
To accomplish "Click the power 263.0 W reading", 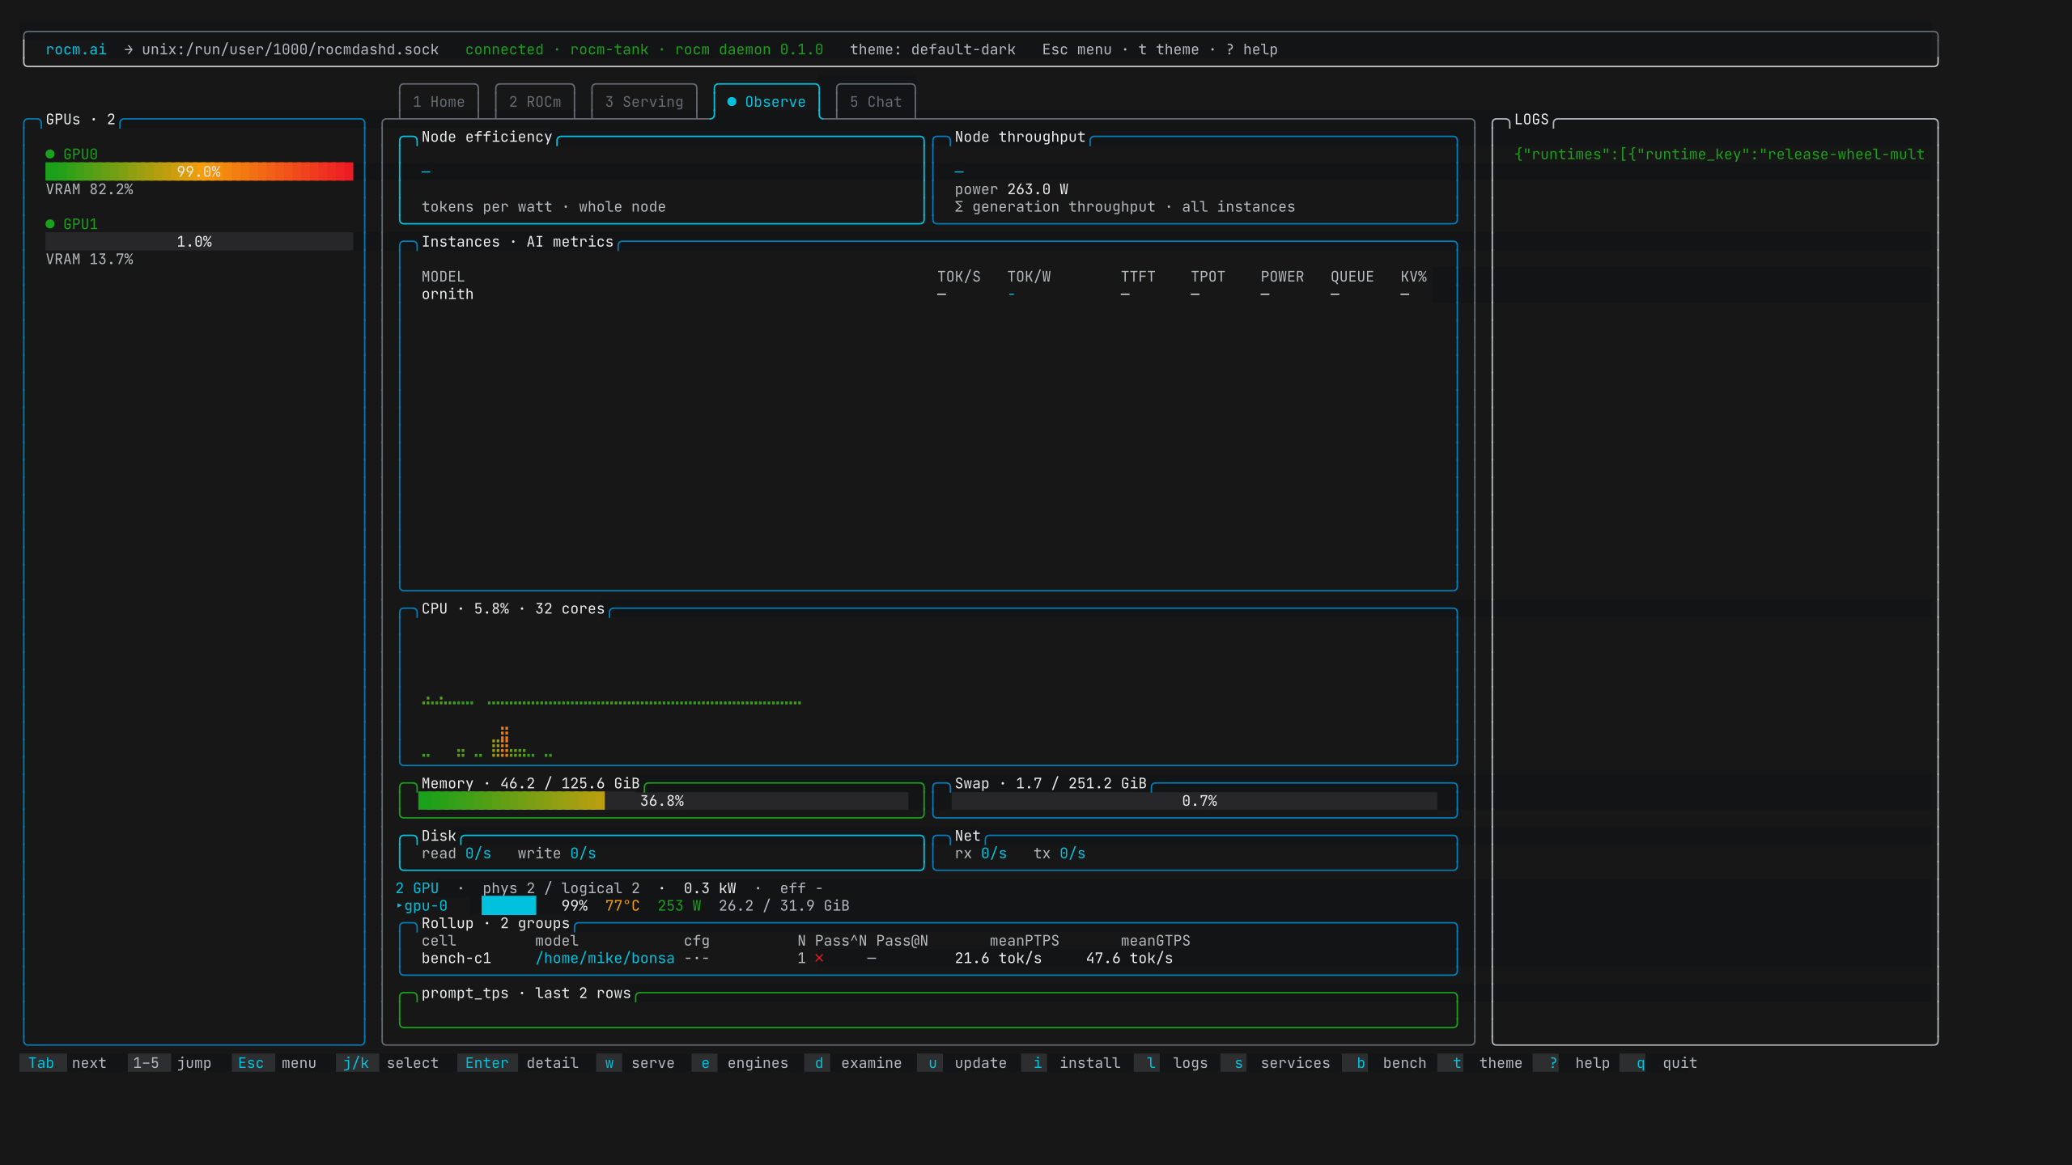I will coord(1011,189).
